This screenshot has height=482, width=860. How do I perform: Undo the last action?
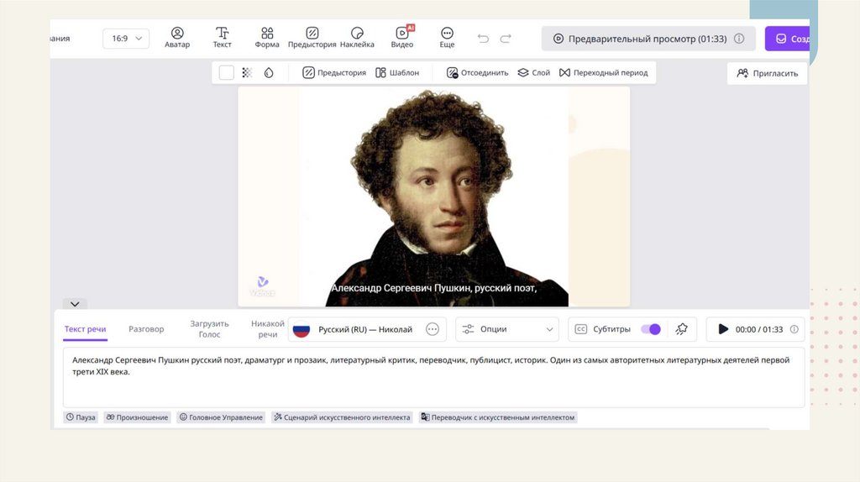(x=483, y=39)
